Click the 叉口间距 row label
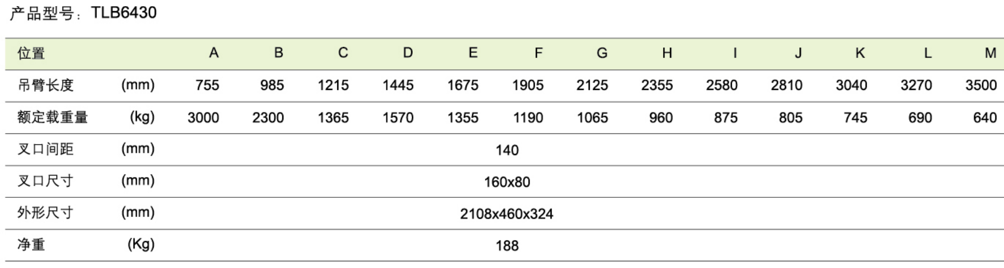This screenshot has height=268, width=1004. (x=45, y=149)
